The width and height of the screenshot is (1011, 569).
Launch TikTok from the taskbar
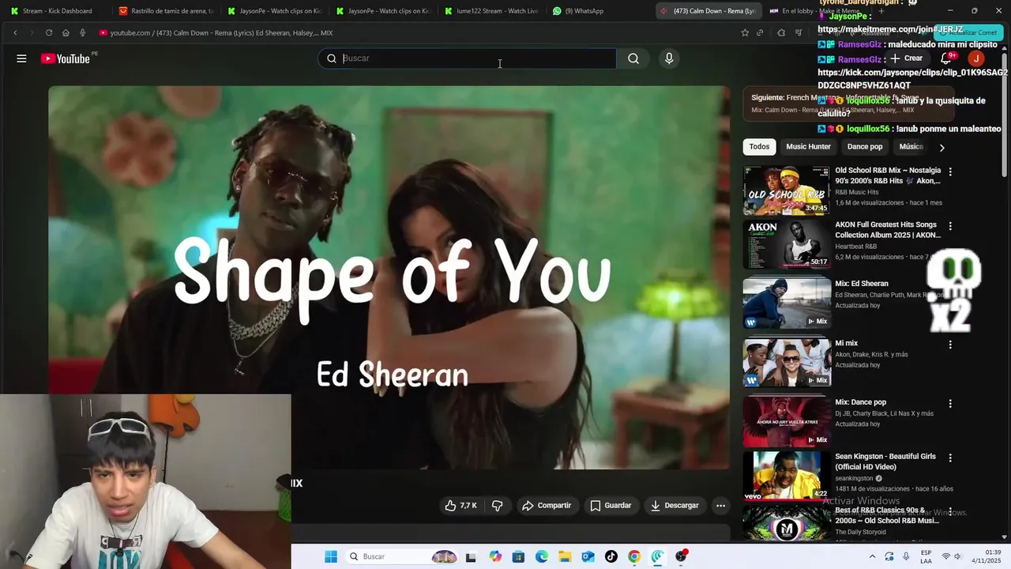click(611, 556)
